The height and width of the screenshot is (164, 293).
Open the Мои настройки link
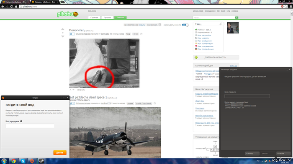click(x=204, y=35)
